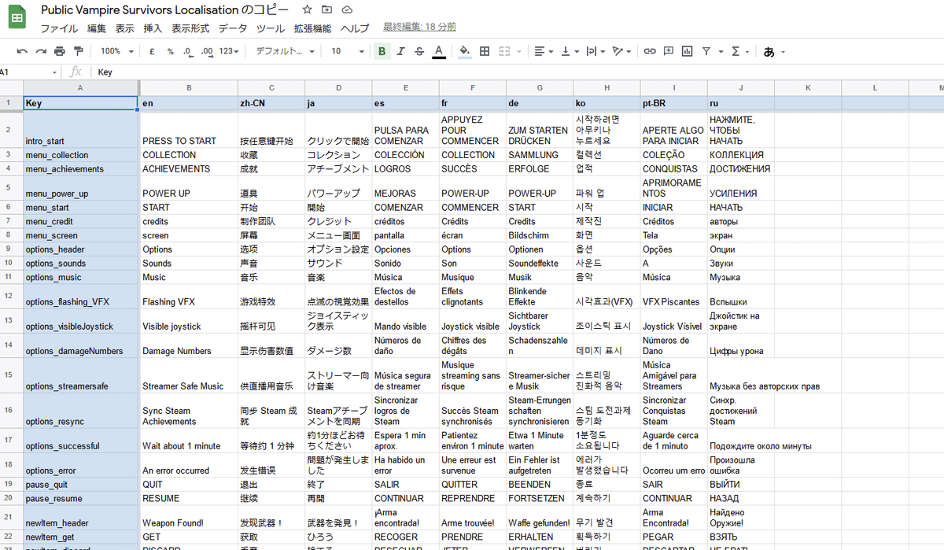944x550 pixels.
Task: Apply percent format
Action: 170,51
